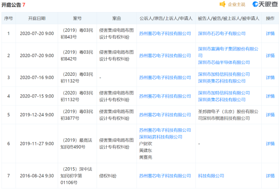Screen dimensions: 280x189
Task: Open 详情 for row 2 case 842号
Action: pyautogui.click(x=270, y=56)
